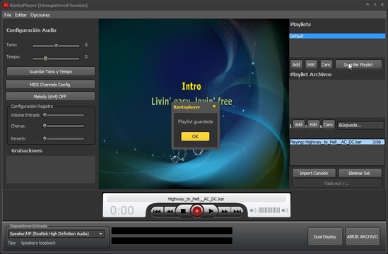Image resolution: width=388 pixels, height=254 pixels.
Task: Open the Opciones menu
Action: [40, 15]
